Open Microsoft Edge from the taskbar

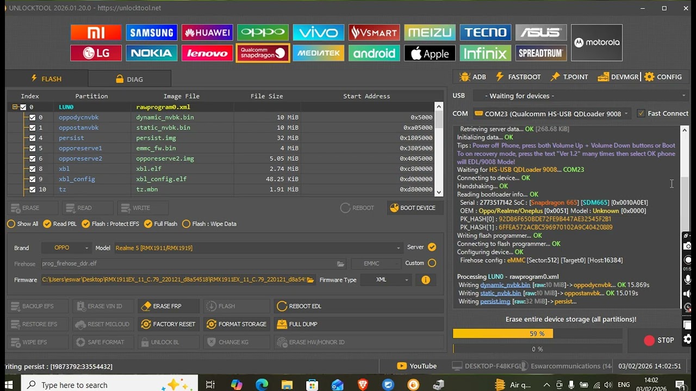pyautogui.click(x=262, y=385)
